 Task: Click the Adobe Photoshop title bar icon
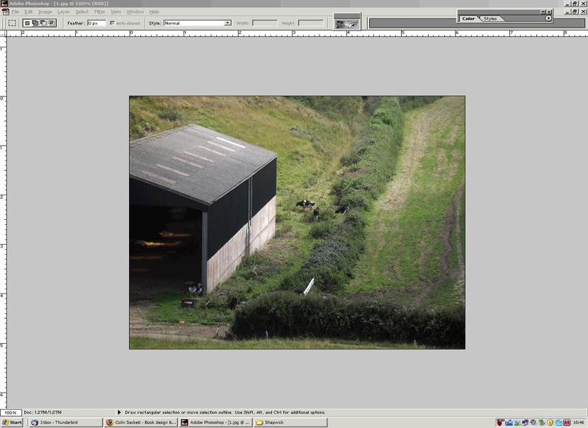4,4
